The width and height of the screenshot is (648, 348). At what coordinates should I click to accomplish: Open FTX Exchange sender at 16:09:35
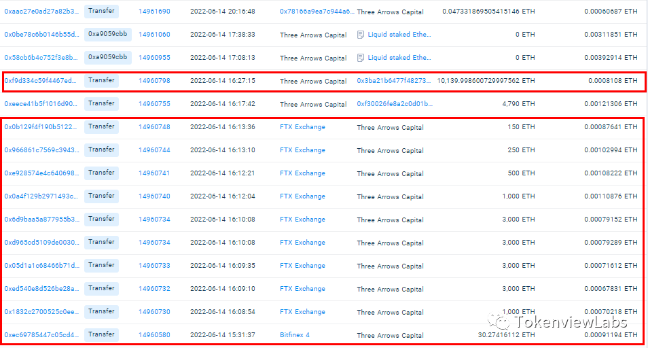pos(302,266)
